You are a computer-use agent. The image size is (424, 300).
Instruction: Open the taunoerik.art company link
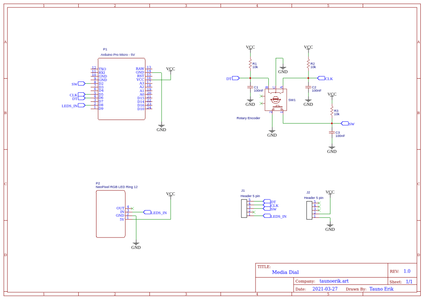coord(334,281)
